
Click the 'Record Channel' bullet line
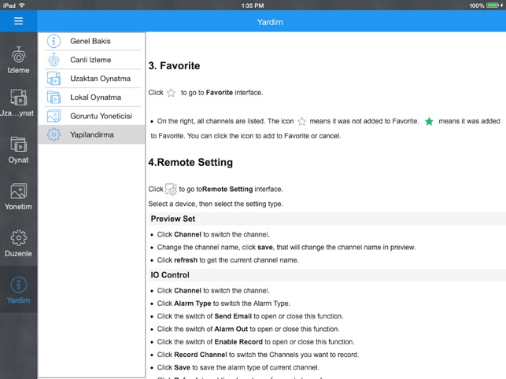tap(258, 355)
